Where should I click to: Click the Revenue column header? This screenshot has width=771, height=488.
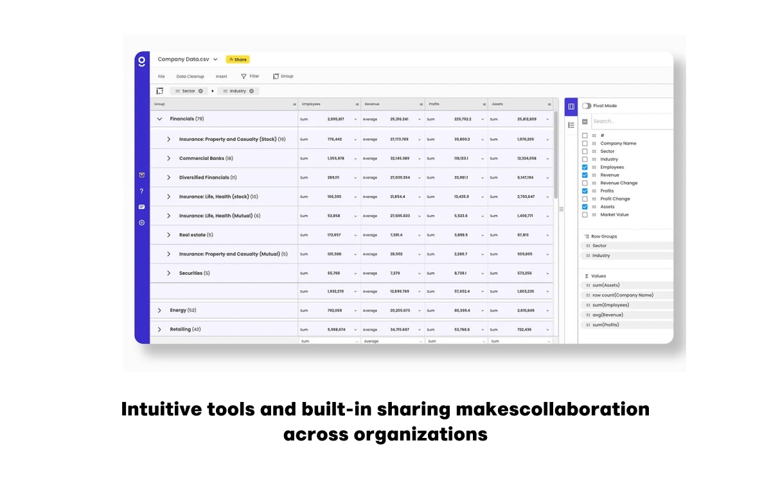pyautogui.click(x=393, y=104)
